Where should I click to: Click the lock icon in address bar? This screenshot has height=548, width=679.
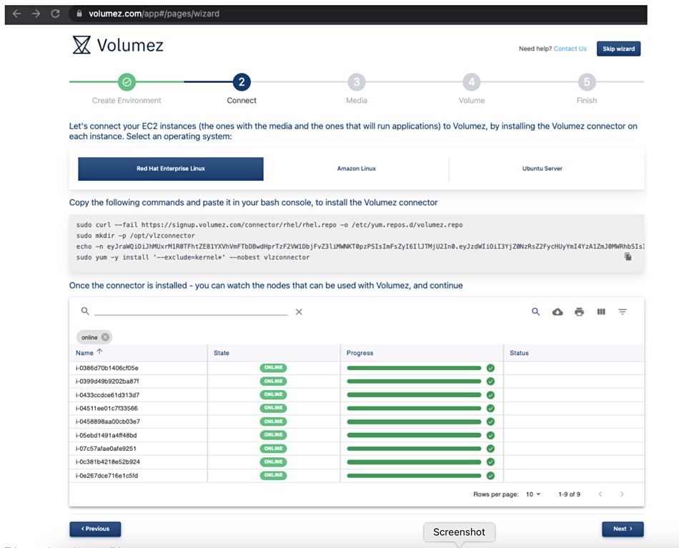(x=79, y=14)
